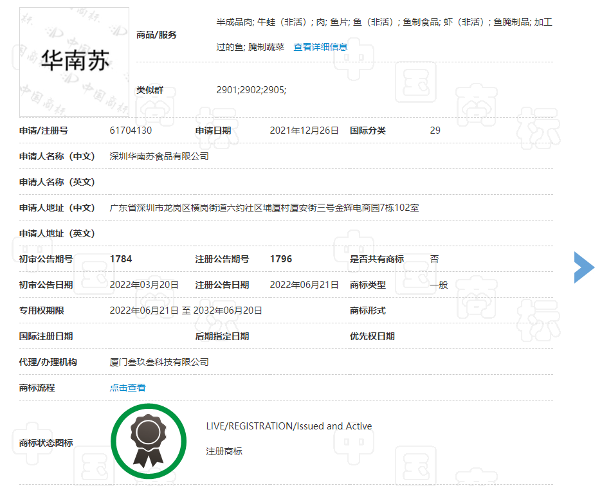Click the applicant address in 龙岗区

click(x=264, y=208)
